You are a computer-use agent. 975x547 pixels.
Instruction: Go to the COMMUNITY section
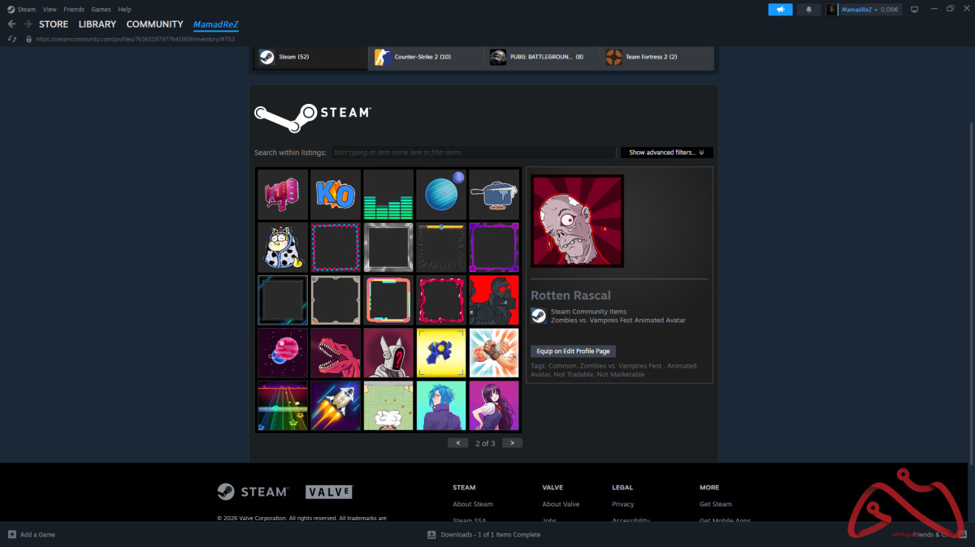pyautogui.click(x=154, y=24)
